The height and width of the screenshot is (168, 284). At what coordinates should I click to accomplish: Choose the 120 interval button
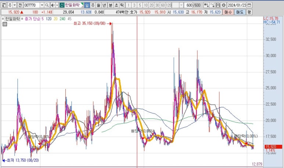[x=169, y=5]
